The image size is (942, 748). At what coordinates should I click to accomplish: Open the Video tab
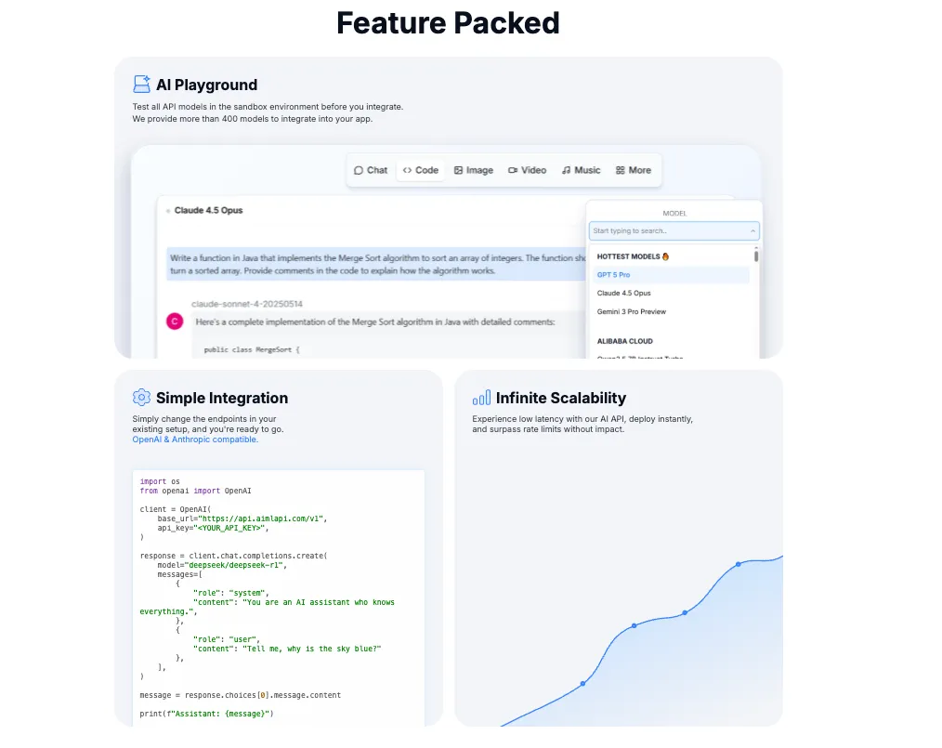(x=527, y=170)
